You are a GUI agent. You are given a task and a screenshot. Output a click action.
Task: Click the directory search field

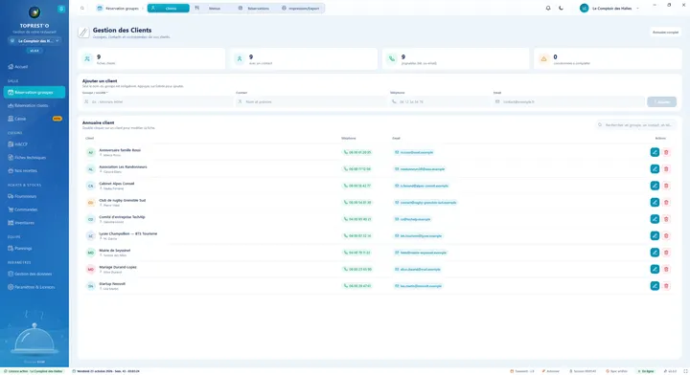point(636,125)
